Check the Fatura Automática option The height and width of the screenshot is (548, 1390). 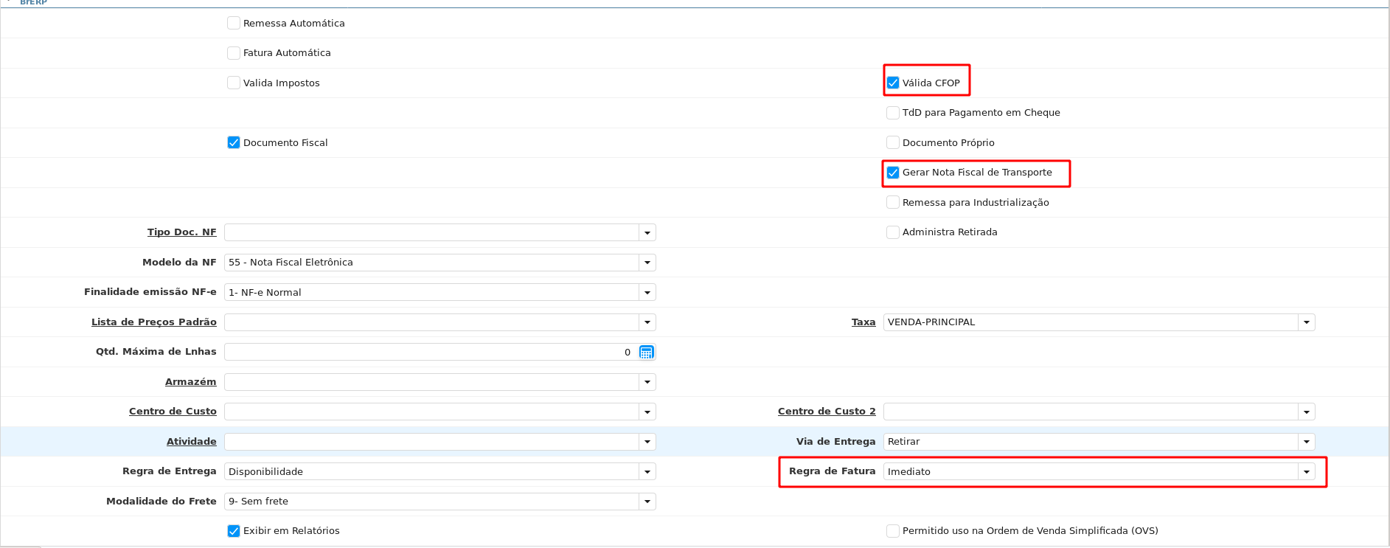pos(234,53)
